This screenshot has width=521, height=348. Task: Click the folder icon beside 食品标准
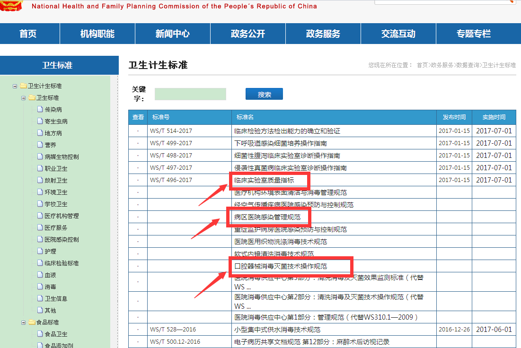click(31, 322)
